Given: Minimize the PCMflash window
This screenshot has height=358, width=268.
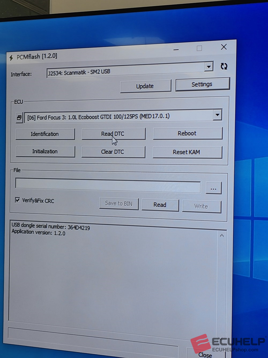Looking at the screenshot, I should tap(176, 49).
